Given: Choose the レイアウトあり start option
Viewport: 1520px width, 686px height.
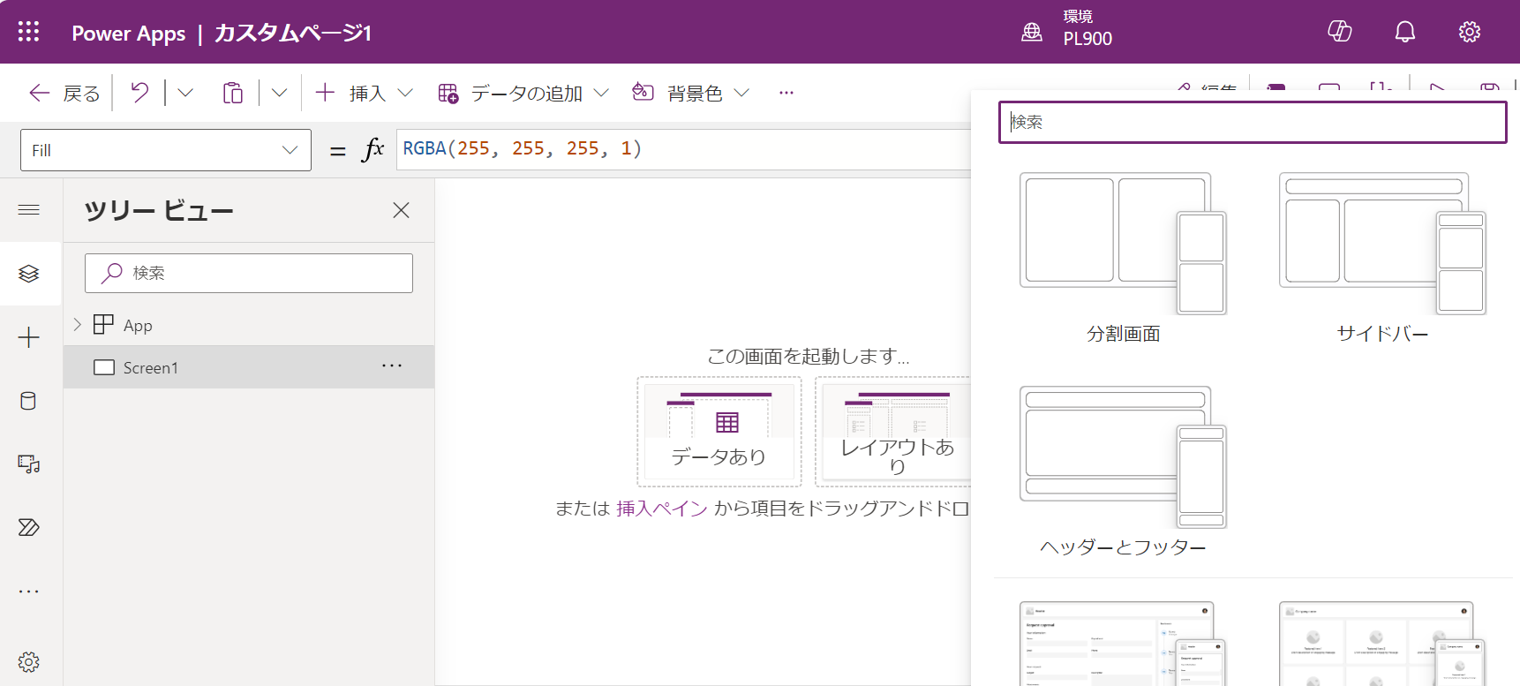Looking at the screenshot, I should point(893,432).
